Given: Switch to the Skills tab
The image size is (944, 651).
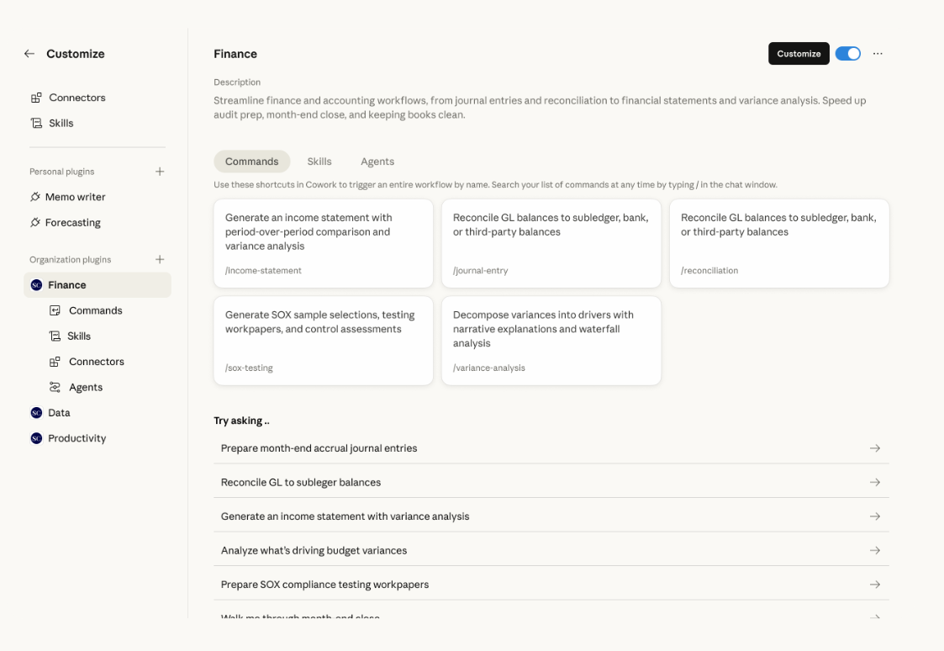Looking at the screenshot, I should click(x=319, y=161).
